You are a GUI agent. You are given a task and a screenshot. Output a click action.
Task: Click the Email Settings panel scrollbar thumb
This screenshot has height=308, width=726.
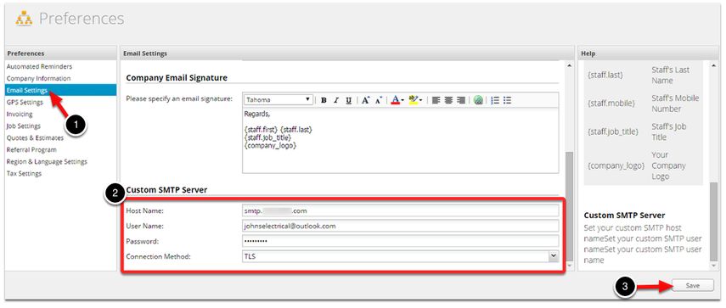coord(569,207)
